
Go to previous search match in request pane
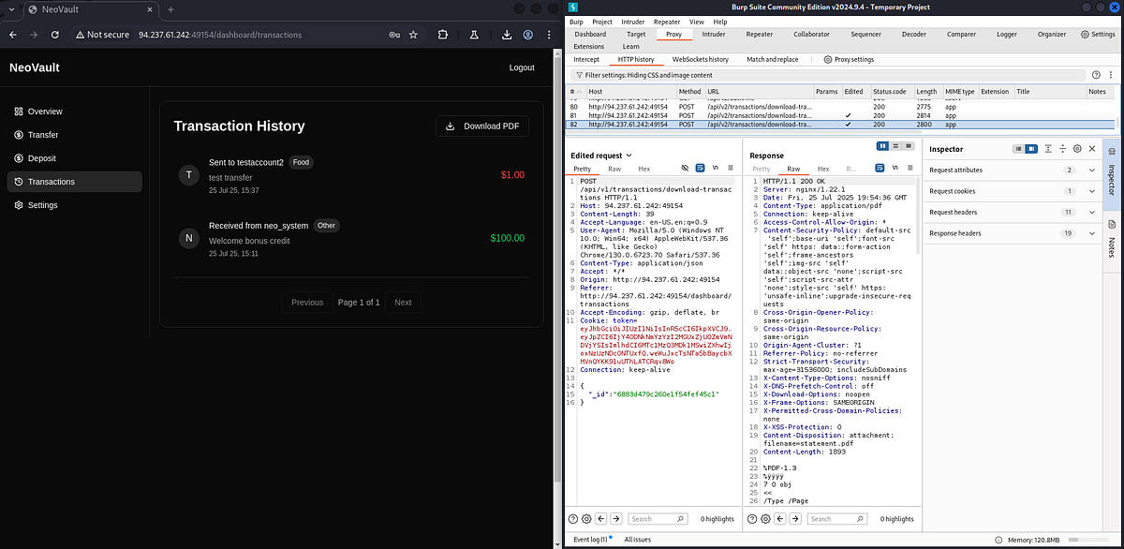(x=601, y=518)
